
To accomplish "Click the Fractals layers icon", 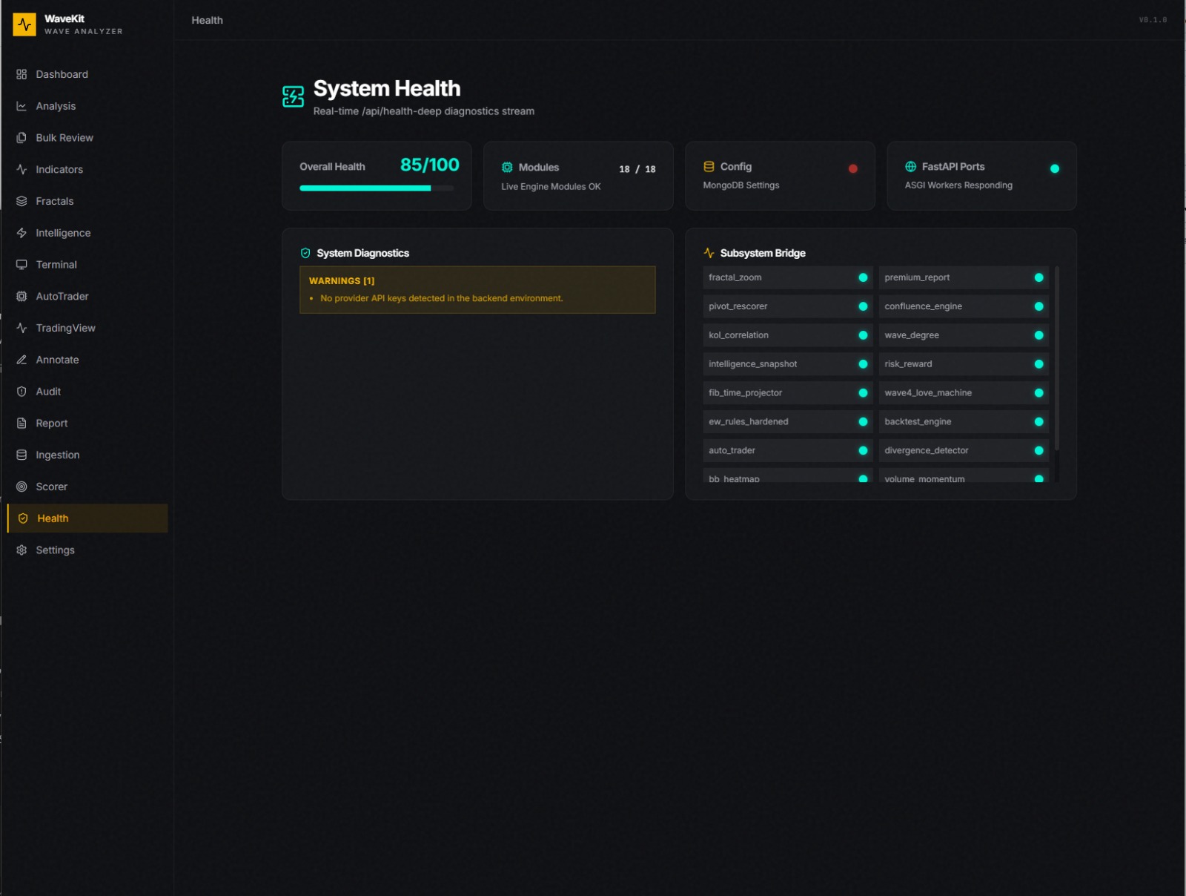I will (21, 201).
